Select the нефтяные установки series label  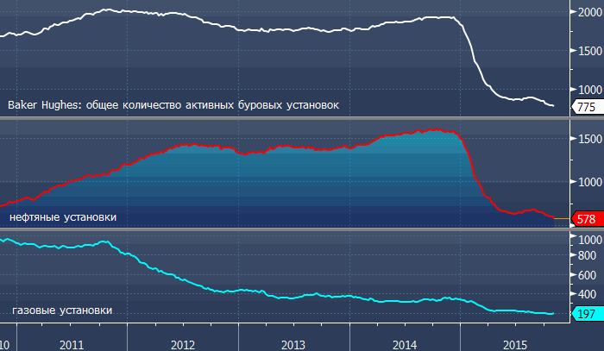coord(63,218)
